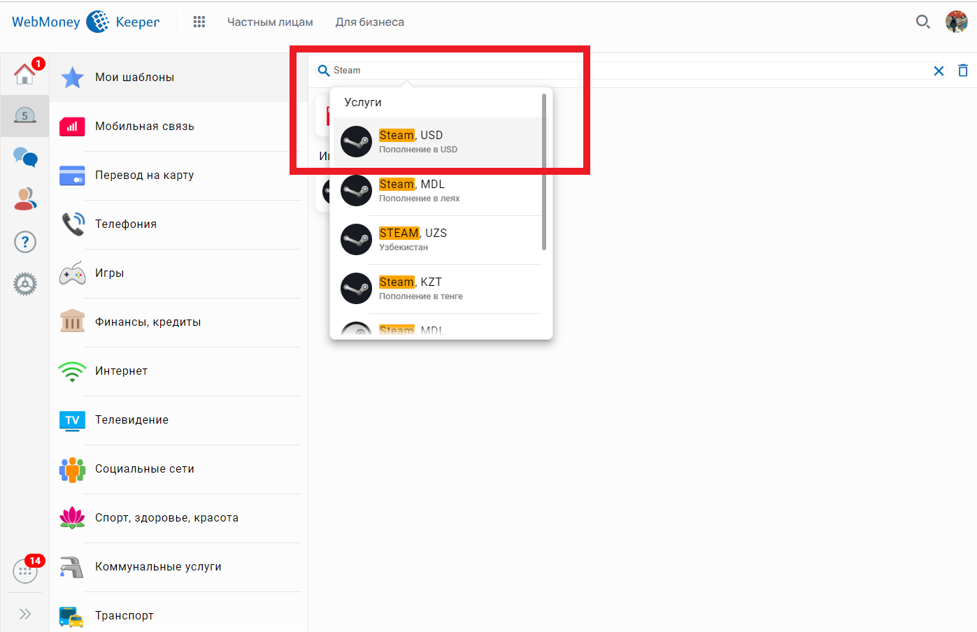Click the bus icon of Транспорт
977x632 pixels.
(71, 617)
